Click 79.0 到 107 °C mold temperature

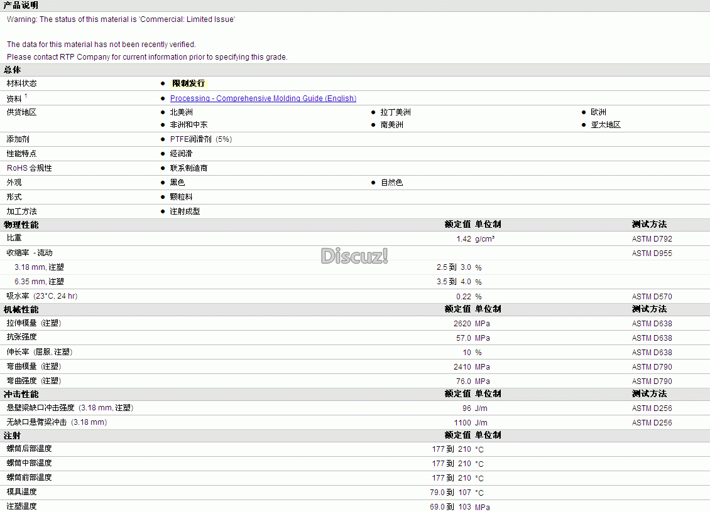point(457,493)
